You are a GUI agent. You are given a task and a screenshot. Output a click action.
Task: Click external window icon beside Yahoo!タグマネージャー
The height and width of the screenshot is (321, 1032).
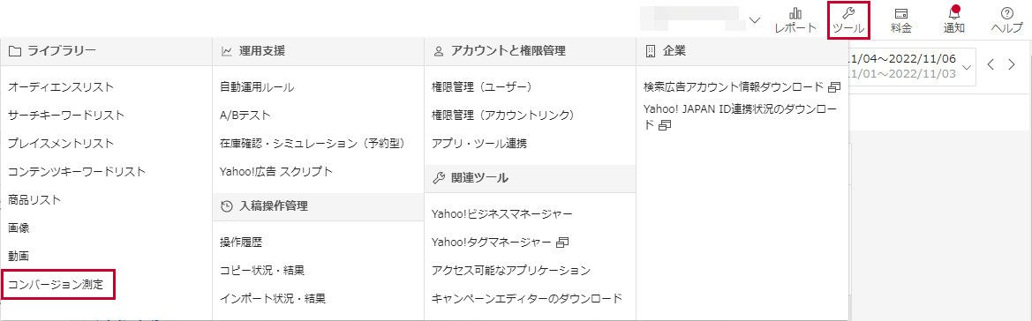coord(562,243)
